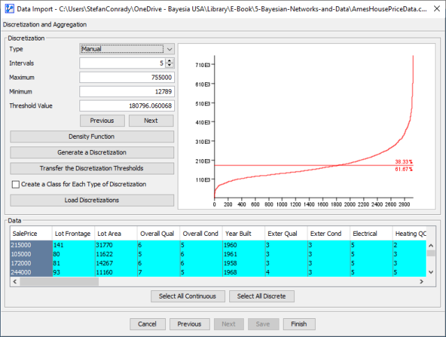
Task: Click the data table scroll up arrow
Action: click(431, 246)
